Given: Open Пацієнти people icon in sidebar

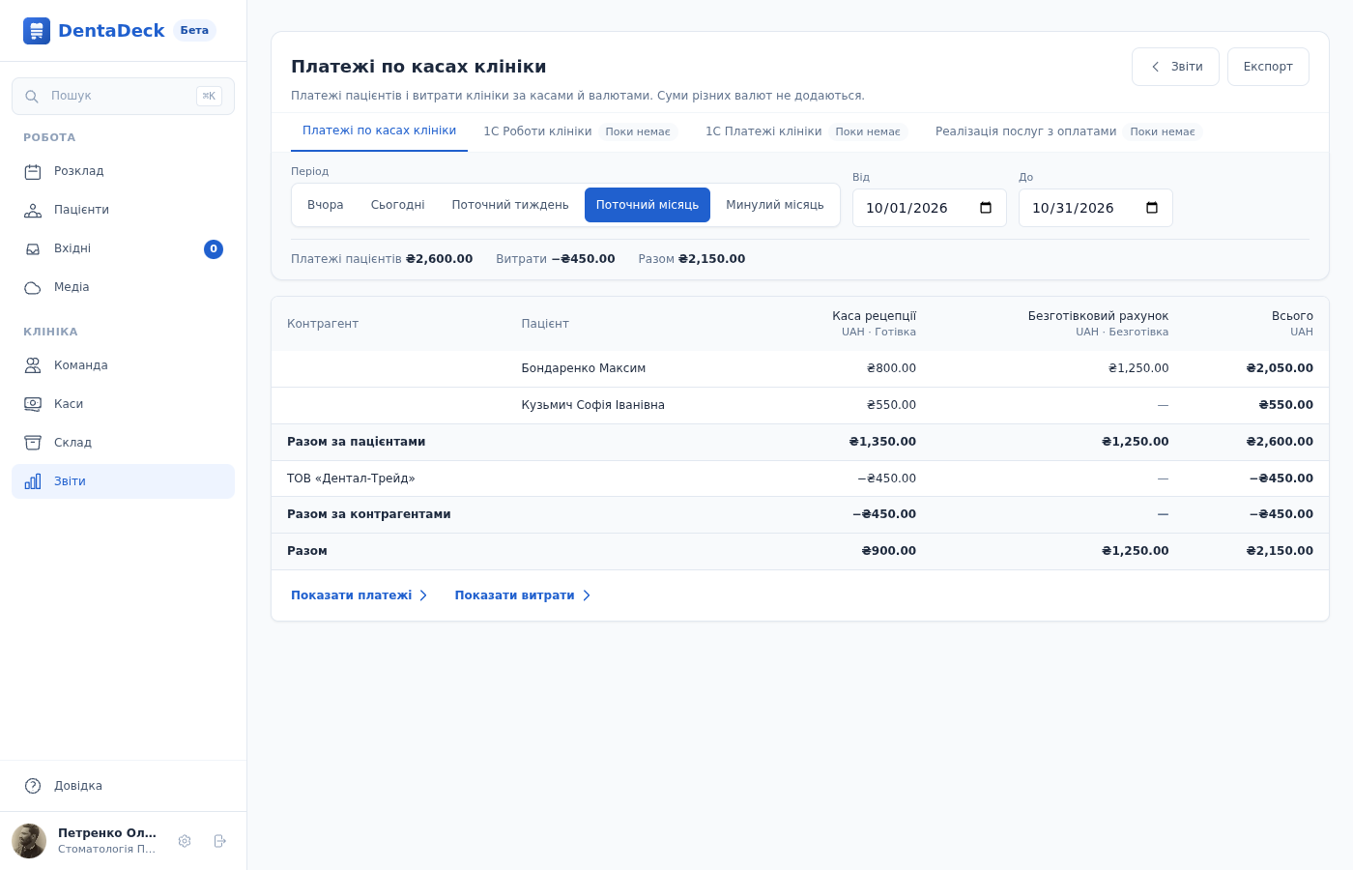Looking at the screenshot, I should [33, 211].
